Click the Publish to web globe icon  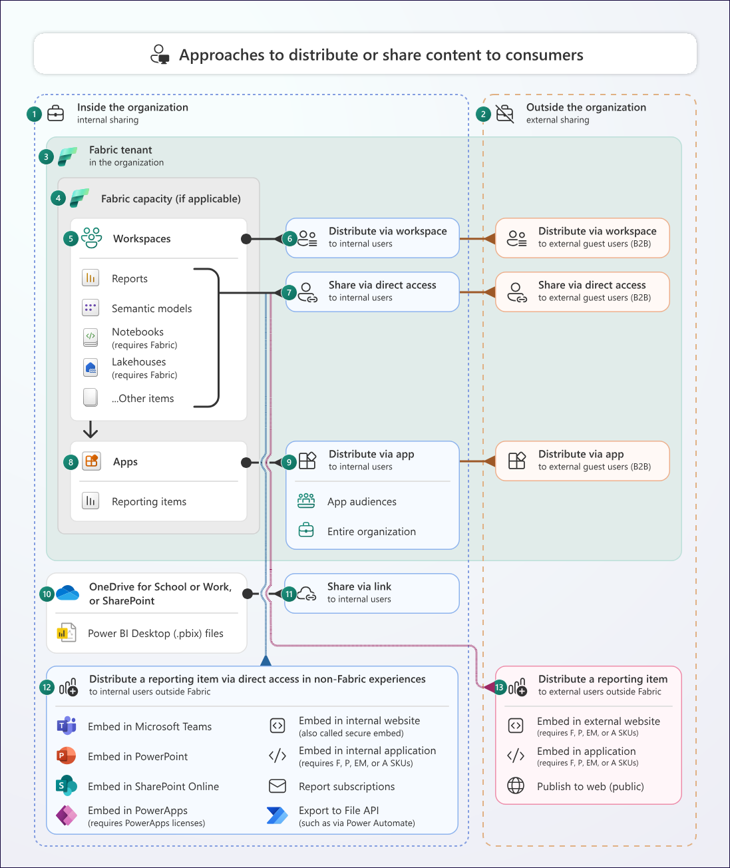(x=516, y=785)
